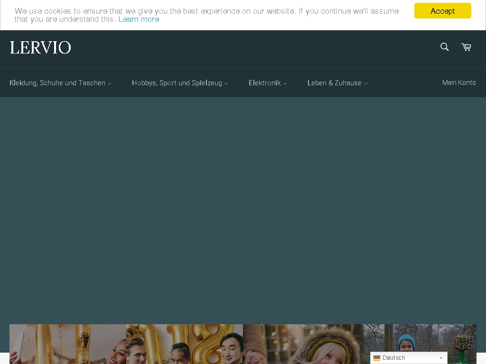Click chevron next to Kleidung, Schuhe und Taschen
The height and width of the screenshot is (364, 486).
110,83
